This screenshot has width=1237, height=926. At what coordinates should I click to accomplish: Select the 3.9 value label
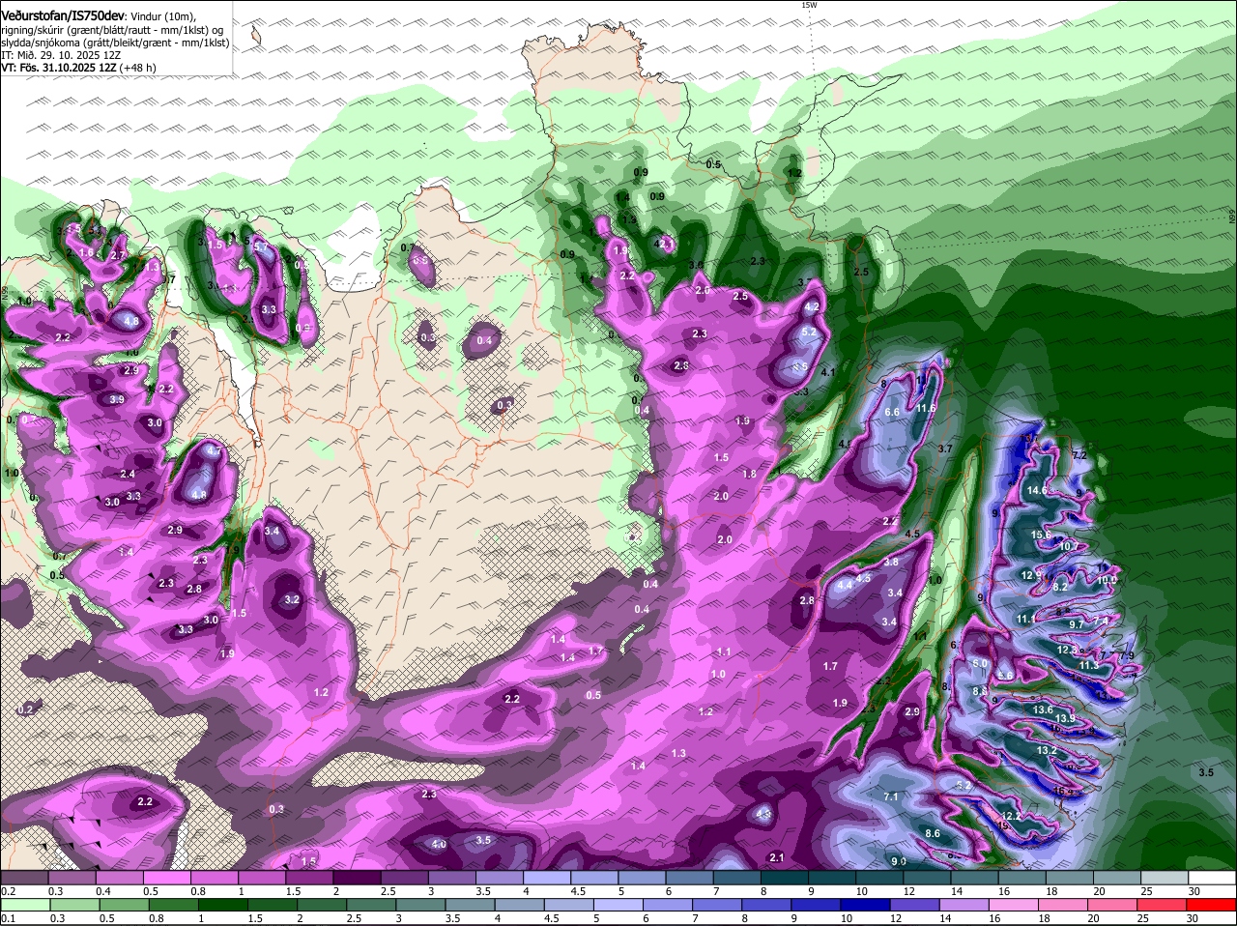pos(116,399)
